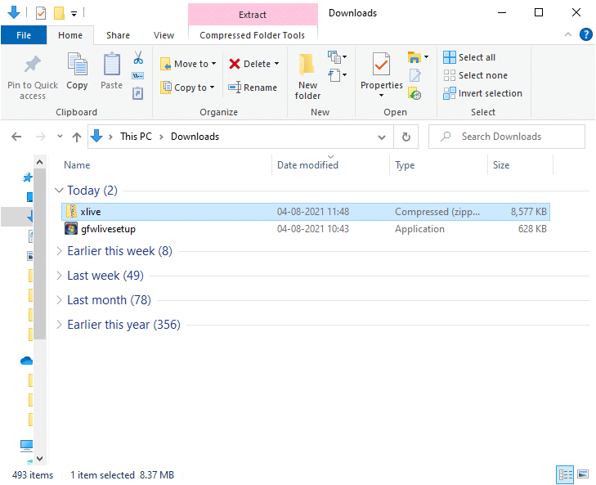Click the Copy icon in Clipboard group
596x485 pixels.
click(77, 65)
